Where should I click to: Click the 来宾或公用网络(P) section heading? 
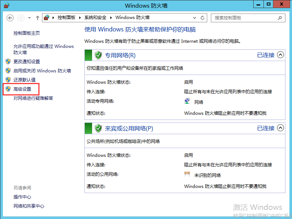pyautogui.click(x=129, y=128)
